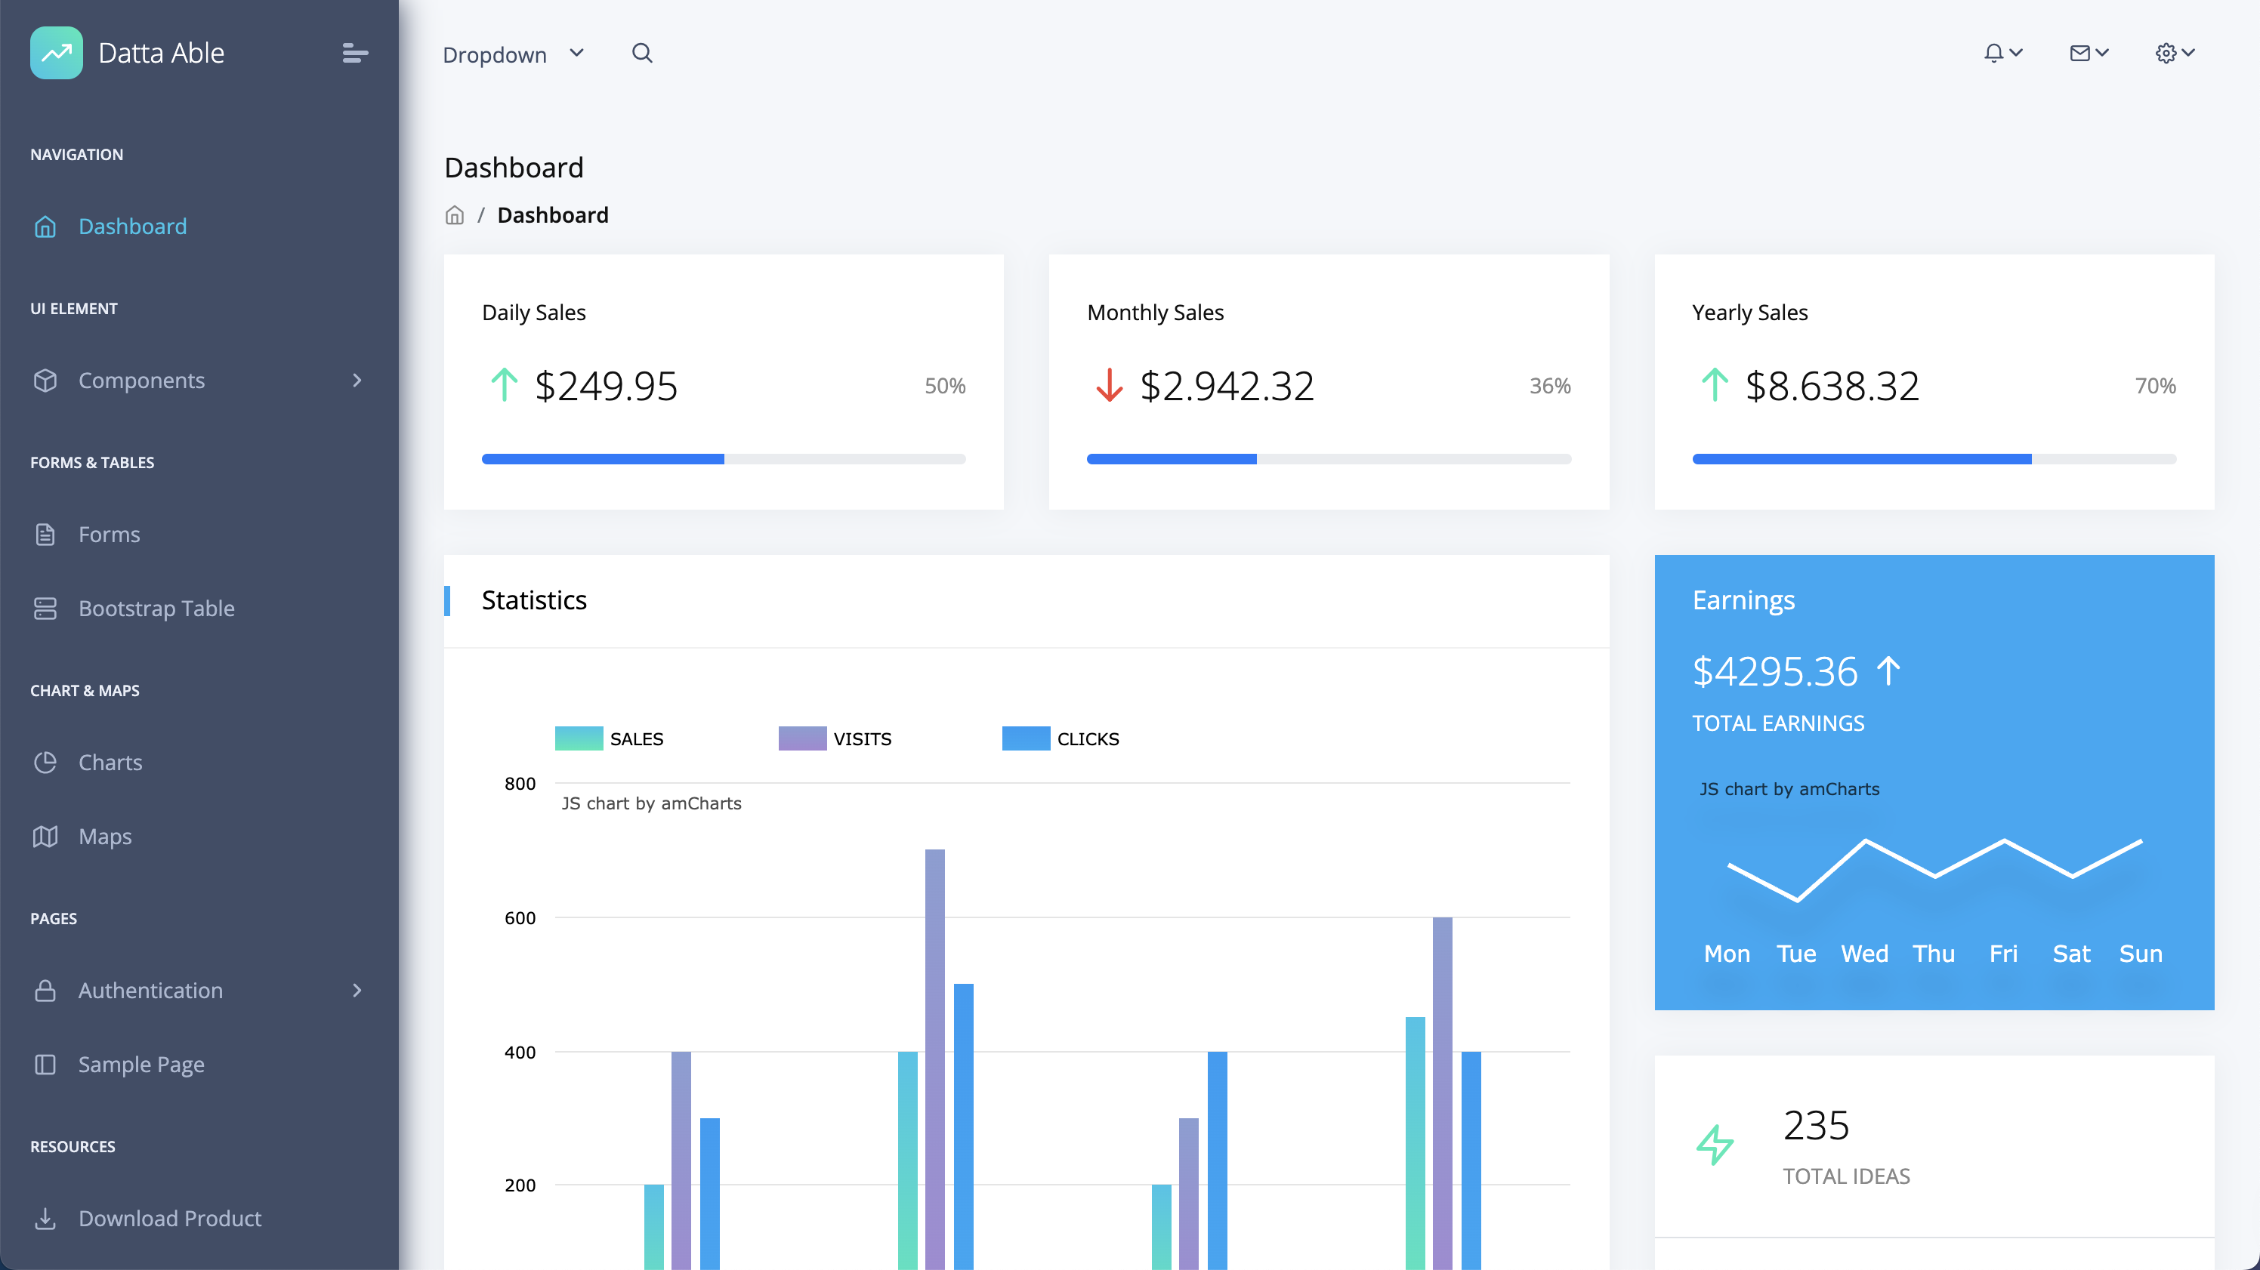The width and height of the screenshot is (2260, 1270).
Task: Go to Charts in the sidebar
Action: pyautogui.click(x=110, y=762)
